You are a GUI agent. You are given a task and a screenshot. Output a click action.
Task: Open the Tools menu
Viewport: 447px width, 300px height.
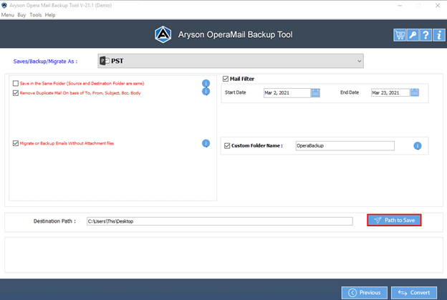[36, 15]
